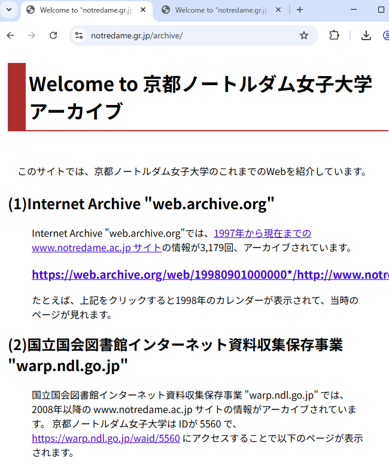This screenshot has width=389, height=464.
Task: Show downloads with the download icon
Action: click(366, 35)
